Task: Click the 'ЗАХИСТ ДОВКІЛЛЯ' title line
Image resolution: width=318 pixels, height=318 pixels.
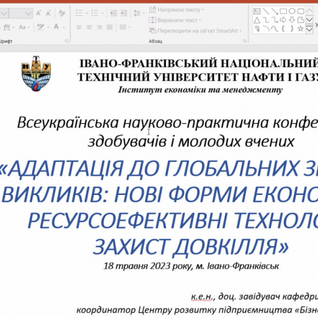Action: [191, 247]
